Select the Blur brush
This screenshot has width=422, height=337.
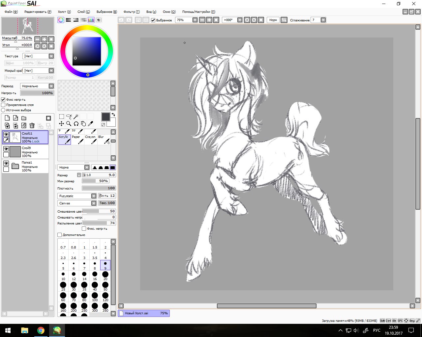[104, 140]
